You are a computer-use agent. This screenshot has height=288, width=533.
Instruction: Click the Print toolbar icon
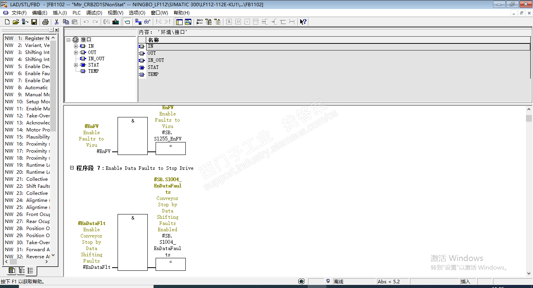pyautogui.click(x=45, y=22)
